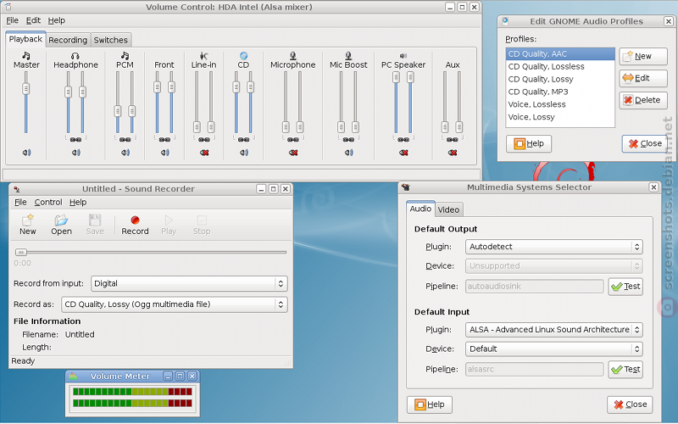Click the Headphone icon above label
This screenshot has width=678, height=424.
(75, 55)
